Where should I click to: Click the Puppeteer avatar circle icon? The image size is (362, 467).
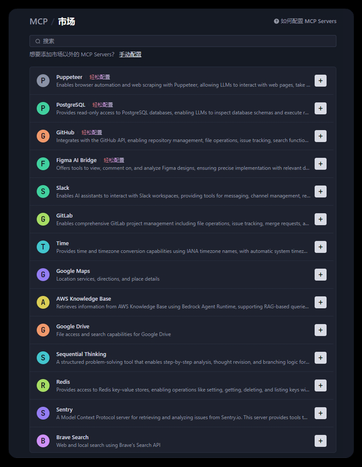43,81
